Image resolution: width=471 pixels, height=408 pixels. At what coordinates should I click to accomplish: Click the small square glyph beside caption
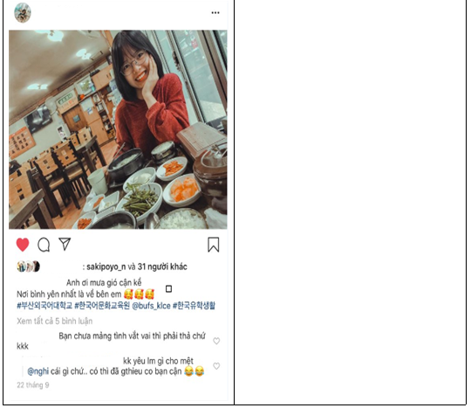(169, 289)
